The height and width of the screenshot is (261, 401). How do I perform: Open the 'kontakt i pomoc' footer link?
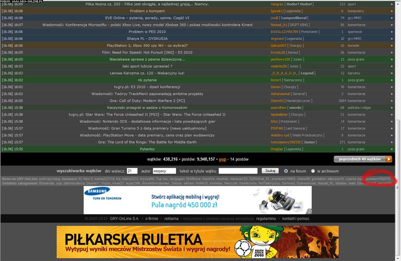coord(296,218)
